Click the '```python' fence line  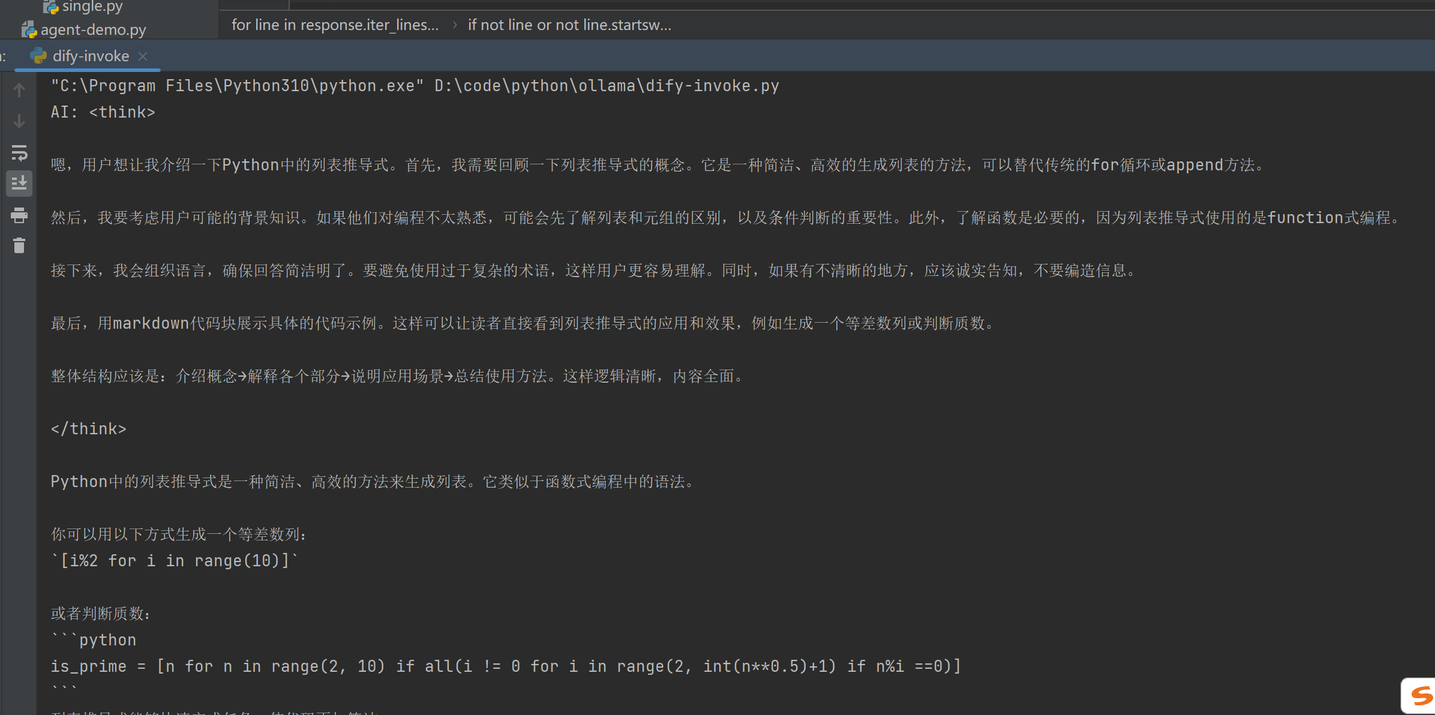click(x=94, y=640)
